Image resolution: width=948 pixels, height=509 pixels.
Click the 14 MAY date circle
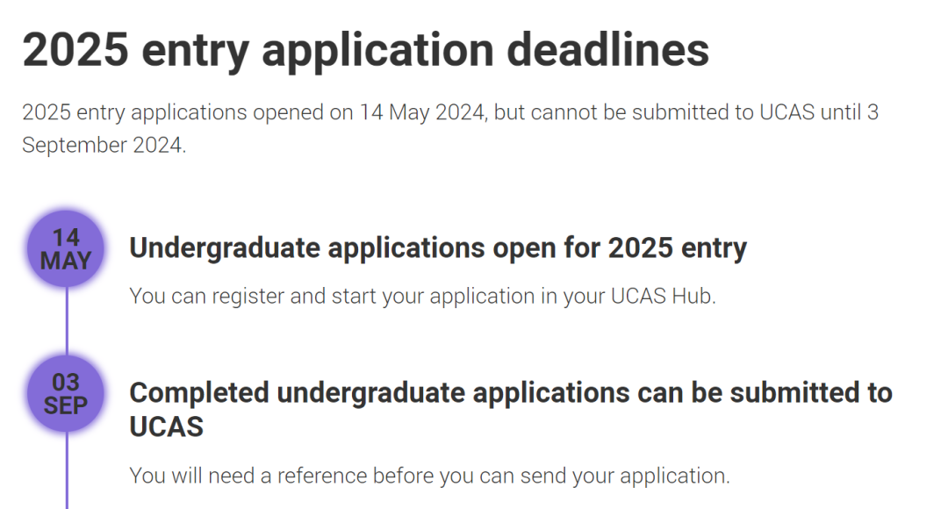coord(66,248)
